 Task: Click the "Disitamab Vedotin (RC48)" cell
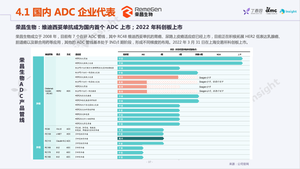pos(49,91)
